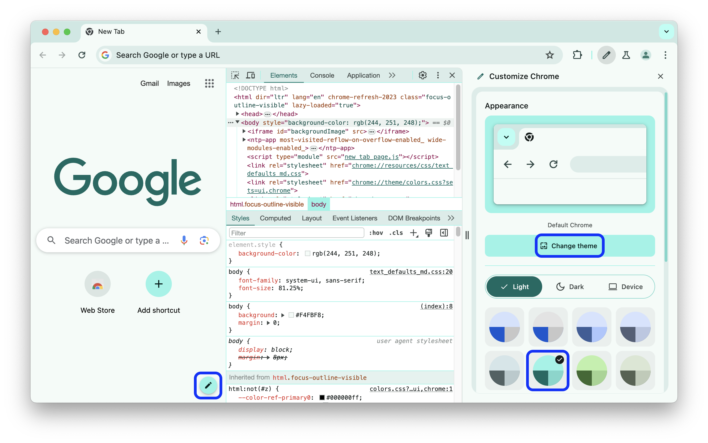Click the toggle element state icon
Image resolution: width=708 pixels, height=443 pixels.
point(376,233)
